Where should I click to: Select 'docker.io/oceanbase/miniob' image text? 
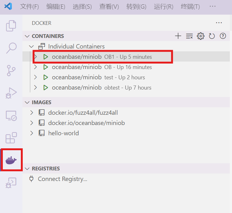click(87, 123)
